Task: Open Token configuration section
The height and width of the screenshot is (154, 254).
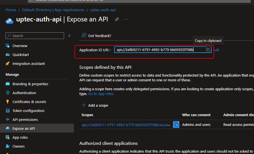Action: click(28, 111)
